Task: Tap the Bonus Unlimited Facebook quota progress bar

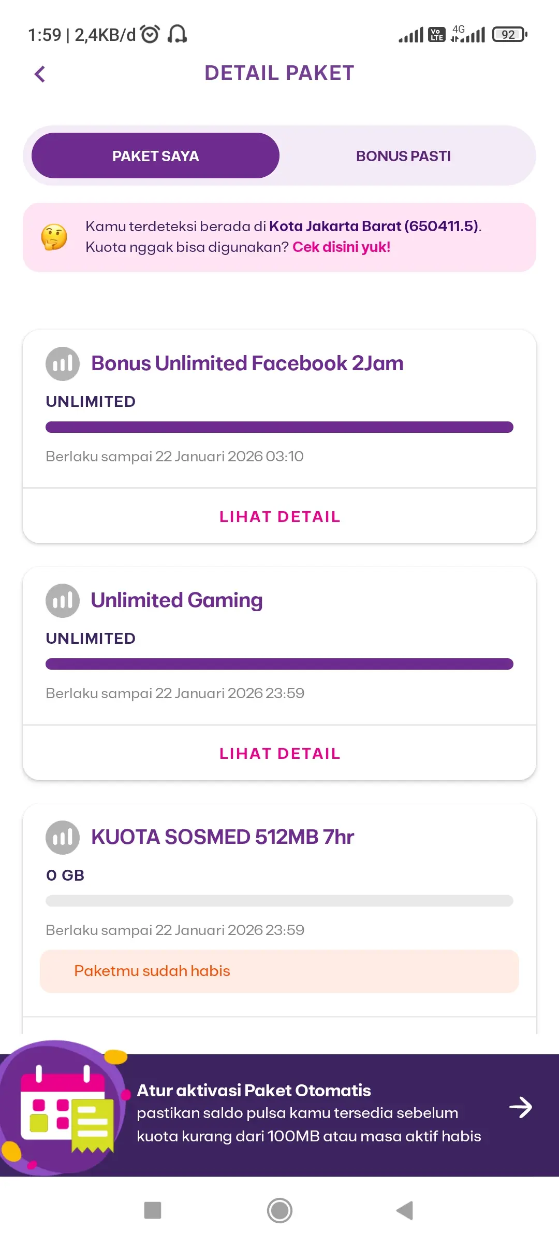Action: click(279, 427)
